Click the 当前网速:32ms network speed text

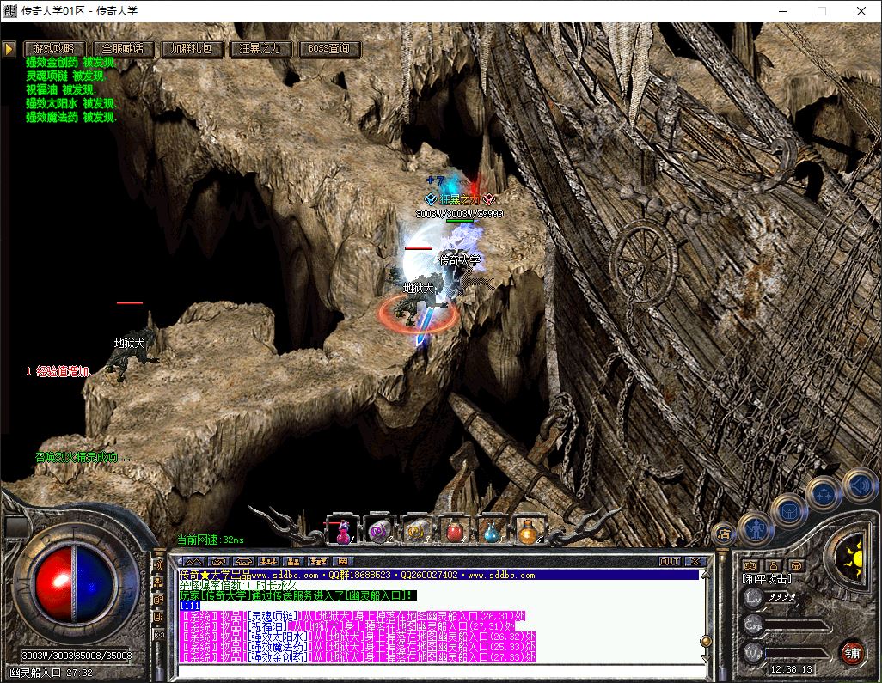pyautogui.click(x=211, y=540)
